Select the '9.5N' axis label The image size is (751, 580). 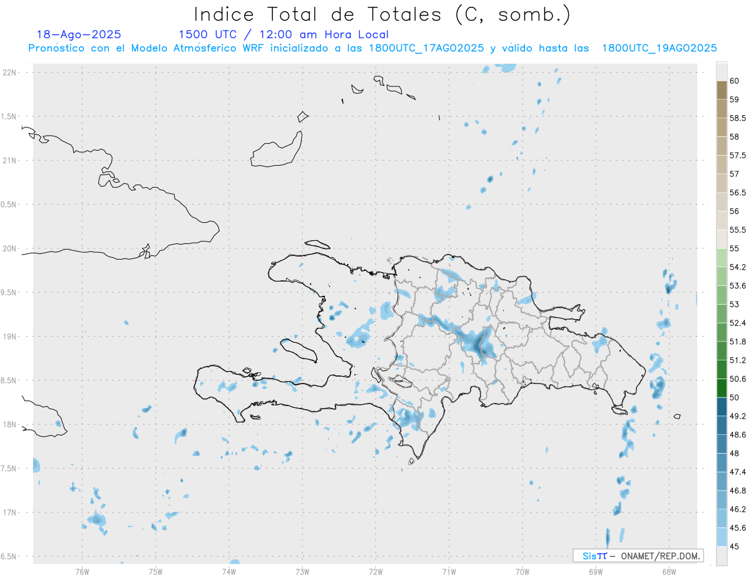pos(9,292)
